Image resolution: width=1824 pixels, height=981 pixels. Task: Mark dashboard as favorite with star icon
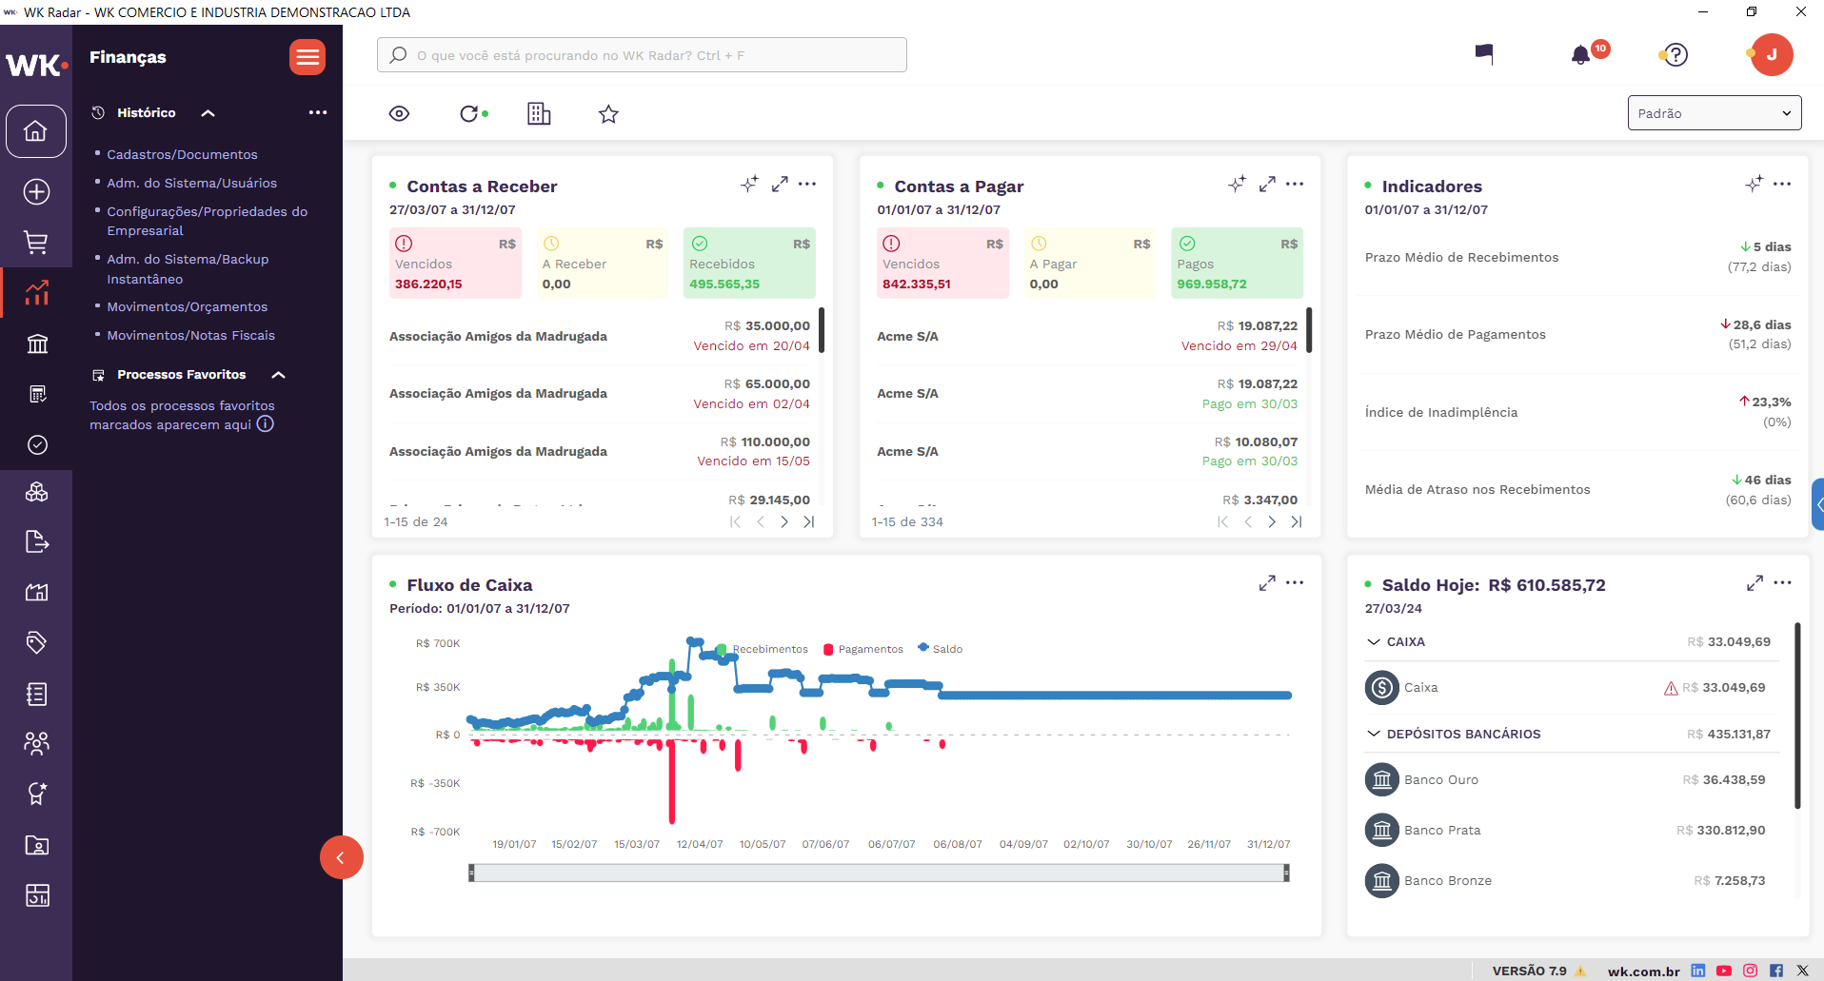pos(608,114)
